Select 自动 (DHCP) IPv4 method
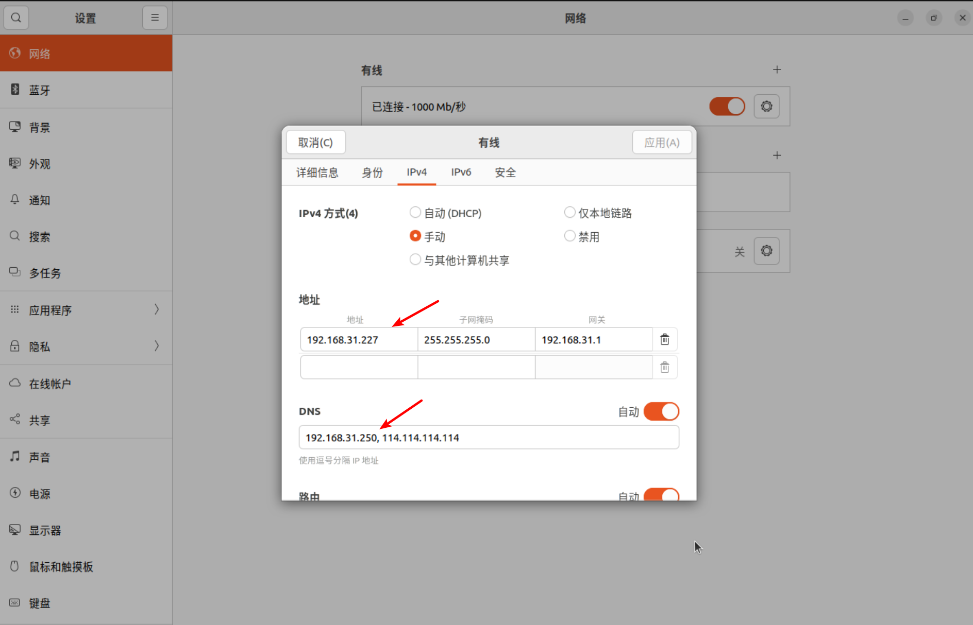Viewport: 973px width, 625px height. click(x=446, y=213)
